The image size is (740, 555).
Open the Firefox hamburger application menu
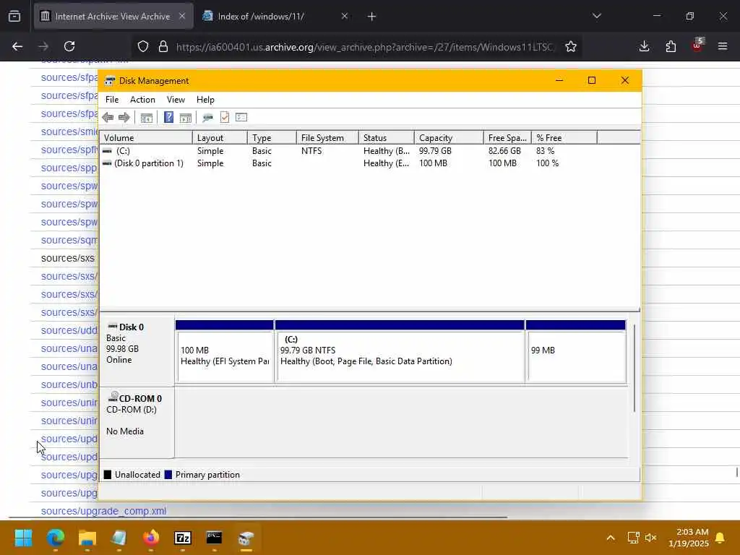[x=723, y=46]
